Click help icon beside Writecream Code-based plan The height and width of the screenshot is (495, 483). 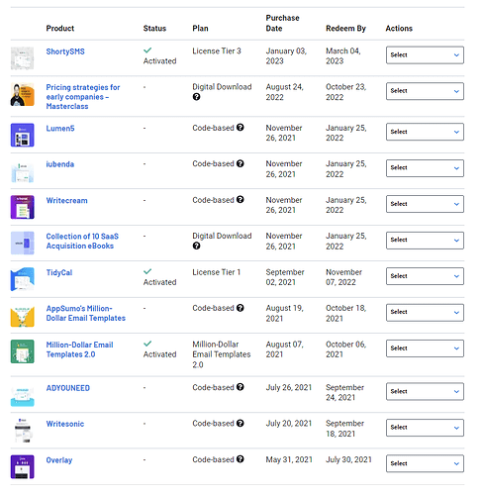coord(241,199)
